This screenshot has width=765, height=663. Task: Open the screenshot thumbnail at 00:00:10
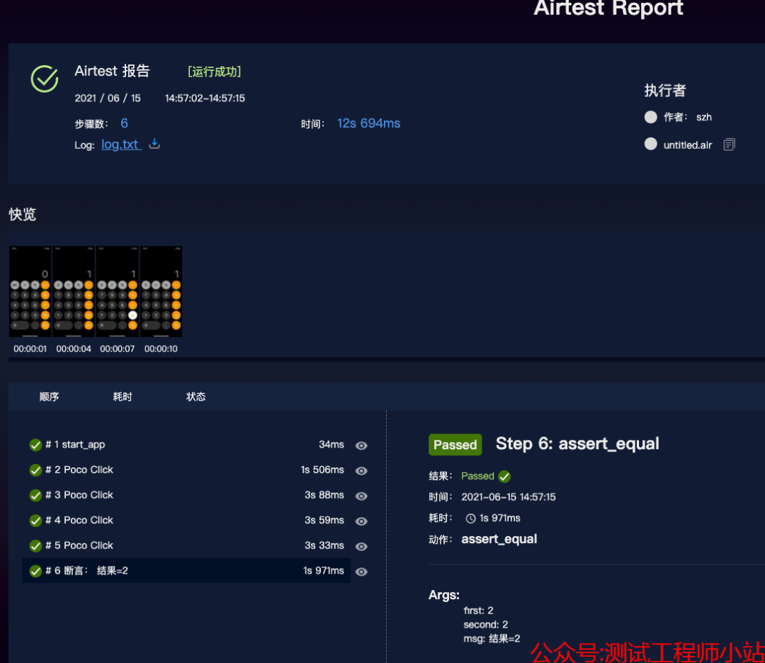click(161, 291)
